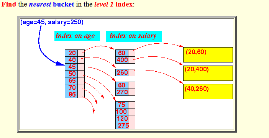Click the pink pointer box beside age 70

coord(81,87)
